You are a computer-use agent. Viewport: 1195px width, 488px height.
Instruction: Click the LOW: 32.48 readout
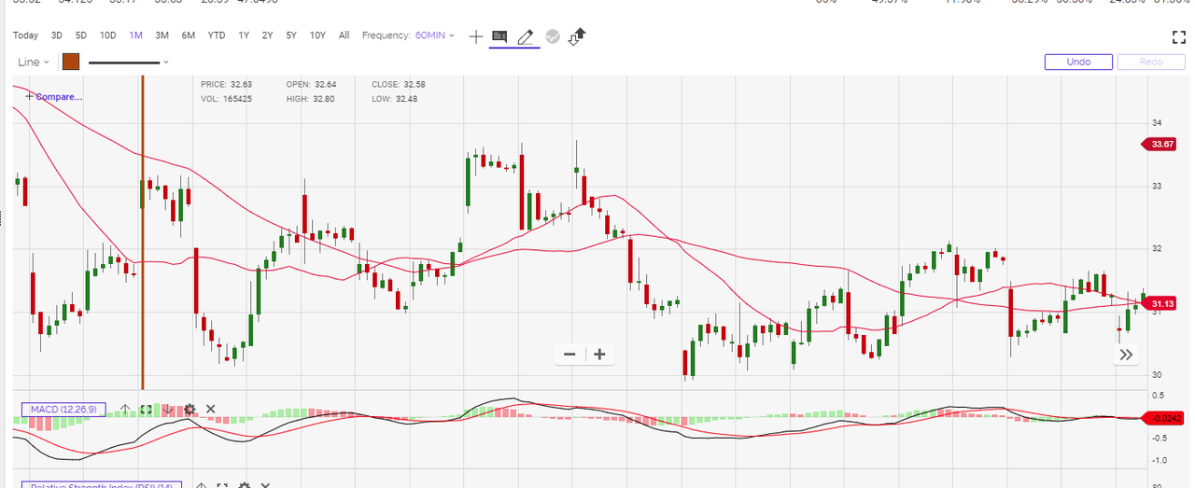pyautogui.click(x=395, y=98)
